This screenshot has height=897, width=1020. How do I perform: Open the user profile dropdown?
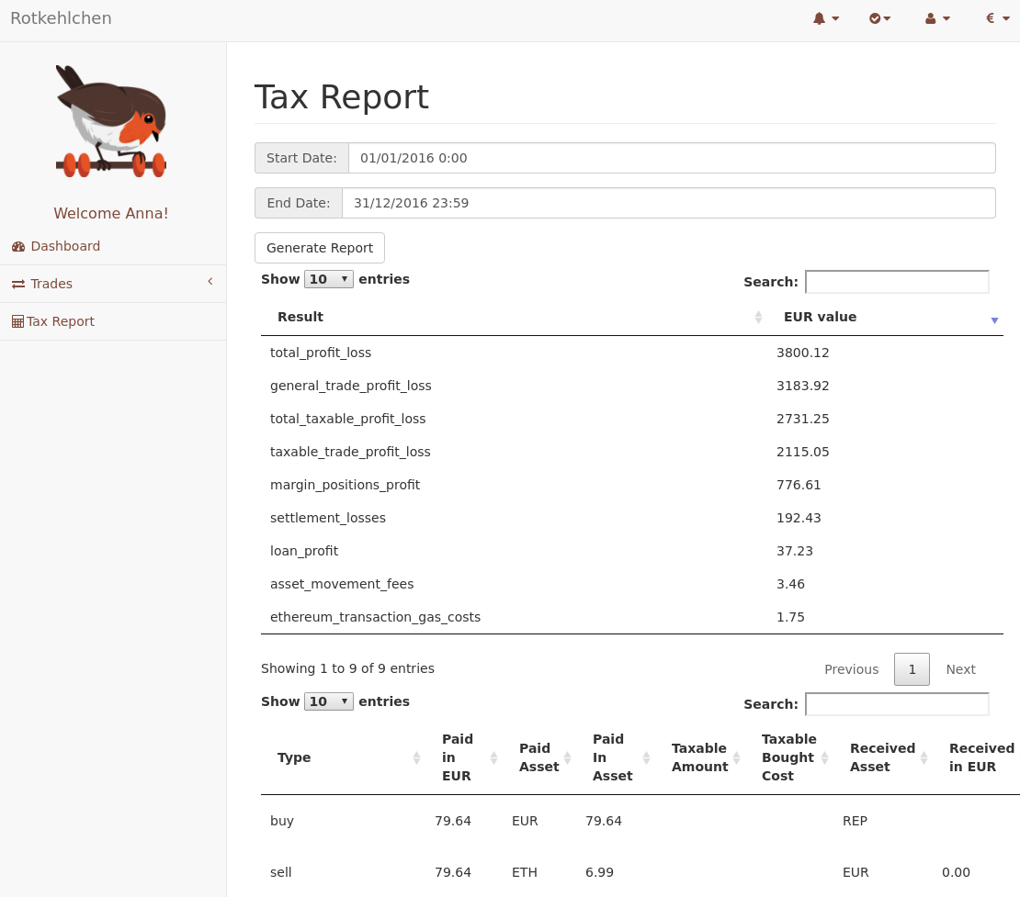pos(937,18)
